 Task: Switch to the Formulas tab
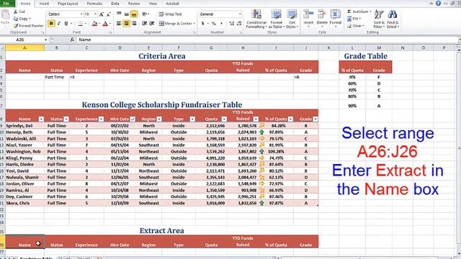pos(94,4)
